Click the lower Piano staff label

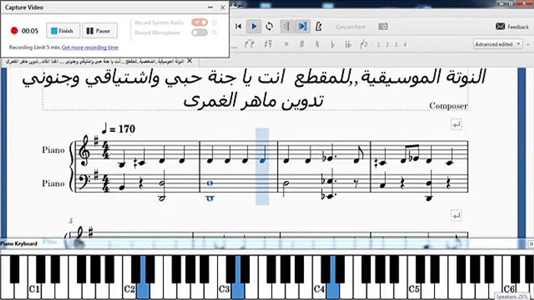point(53,183)
